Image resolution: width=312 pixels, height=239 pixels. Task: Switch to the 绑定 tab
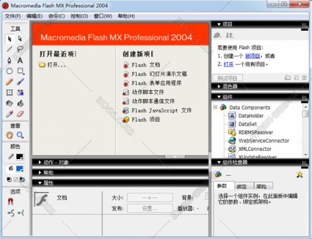pyautogui.click(x=244, y=186)
